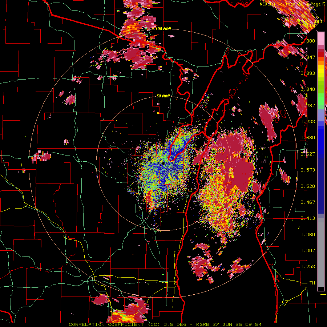
Task: Select the 1.000 value on the color scale
Action: click(308, 41)
